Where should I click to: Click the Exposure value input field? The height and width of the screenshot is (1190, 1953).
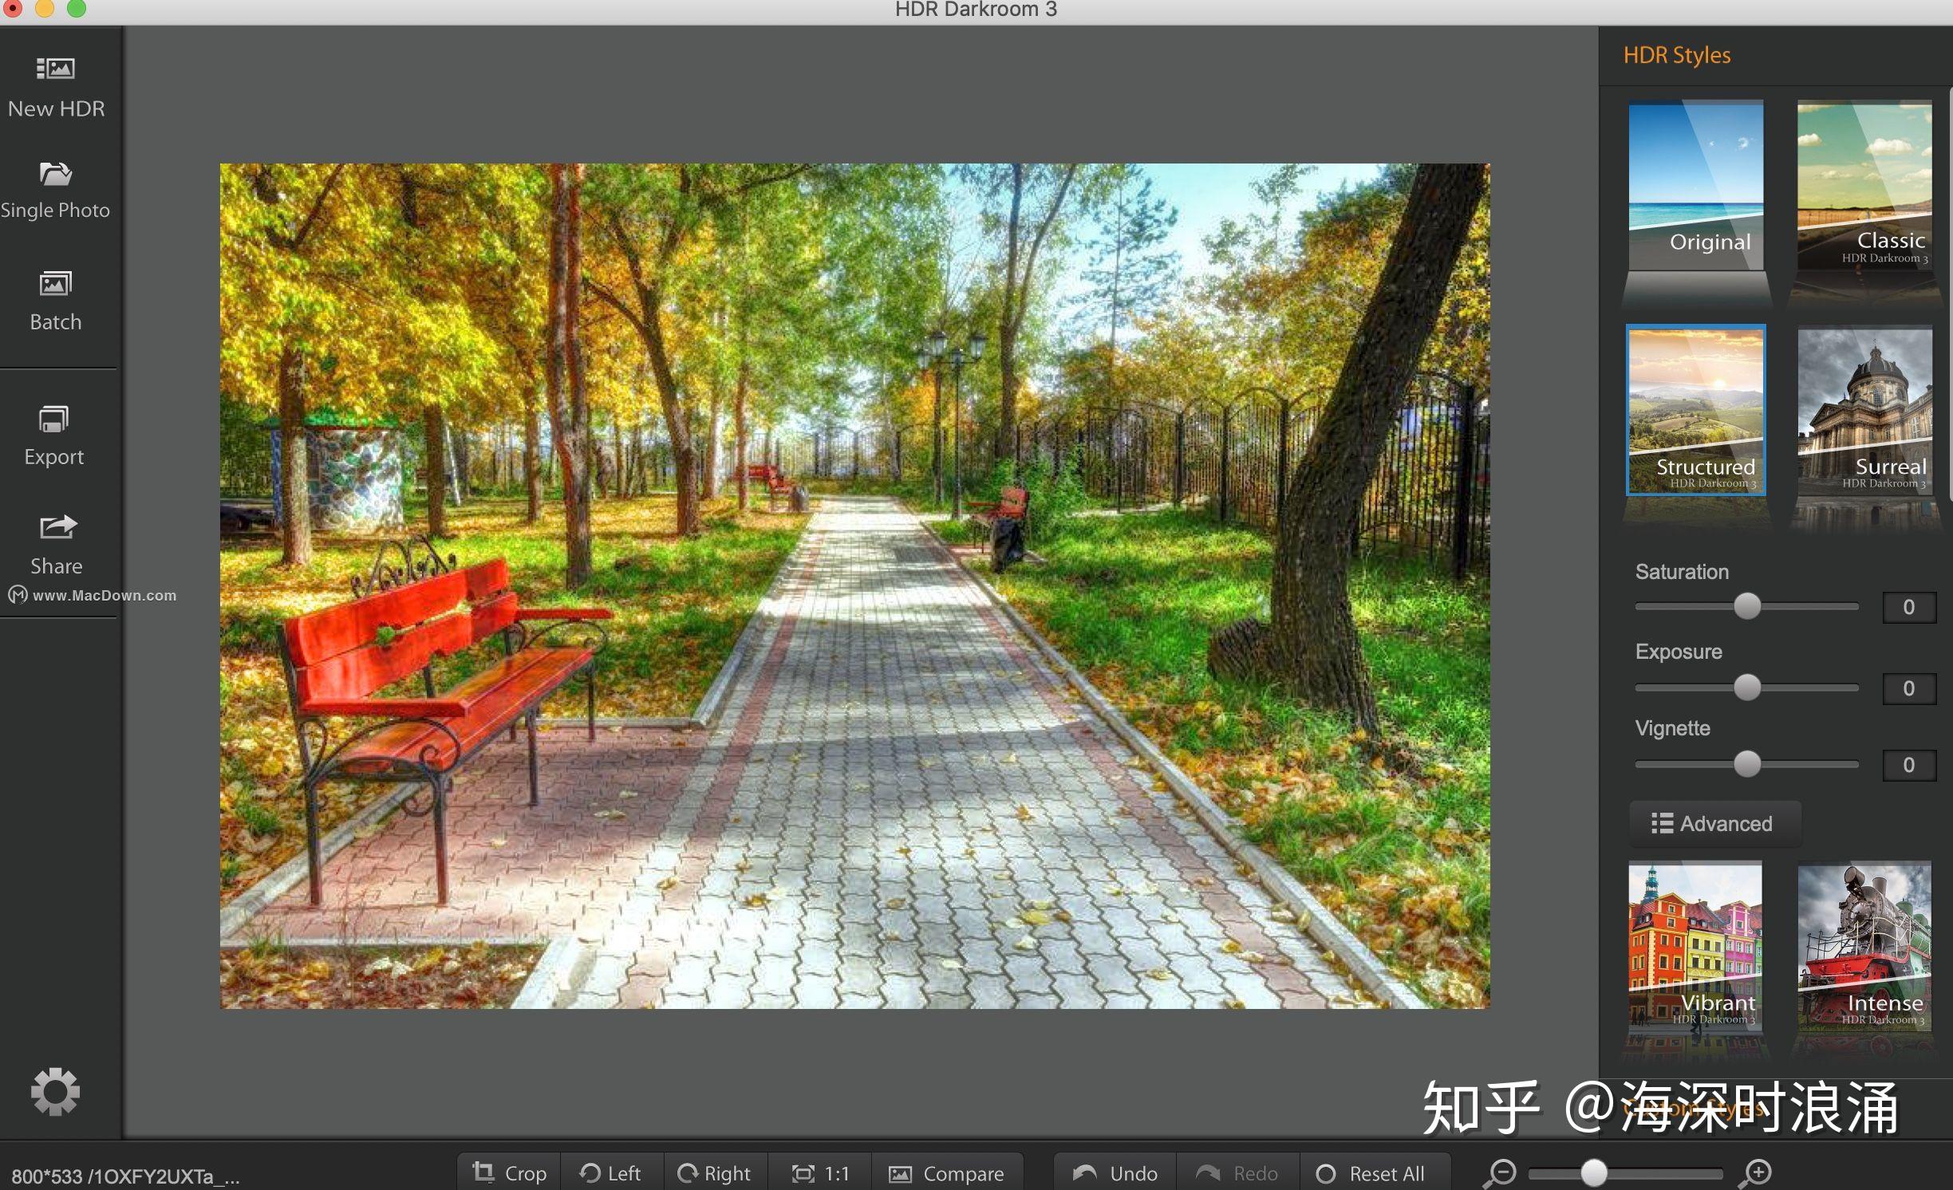[x=1908, y=688]
